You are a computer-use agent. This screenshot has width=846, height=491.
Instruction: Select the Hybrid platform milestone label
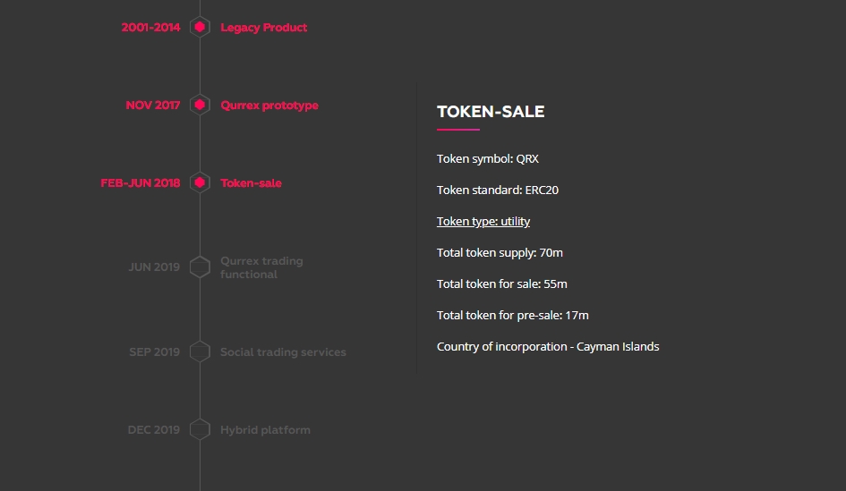[265, 430]
